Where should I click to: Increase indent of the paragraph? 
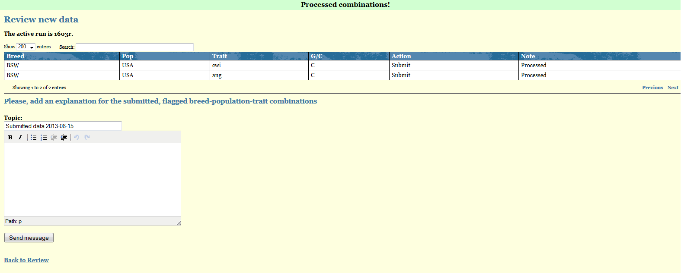(64, 138)
